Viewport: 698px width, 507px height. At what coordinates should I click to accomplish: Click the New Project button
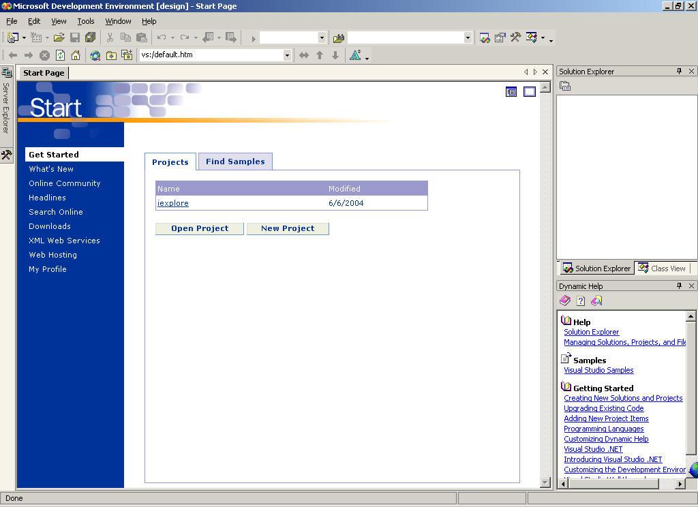(x=288, y=228)
